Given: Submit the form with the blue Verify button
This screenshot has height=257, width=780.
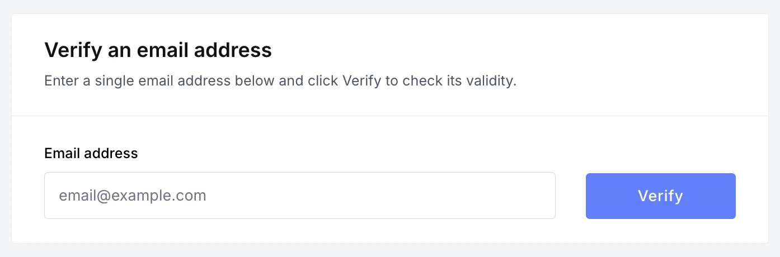Looking at the screenshot, I should [660, 196].
